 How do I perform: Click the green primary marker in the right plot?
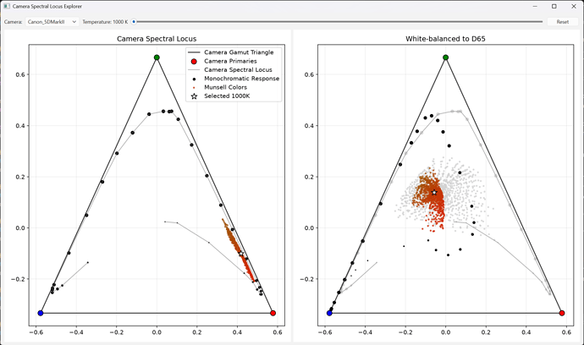(446, 57)
